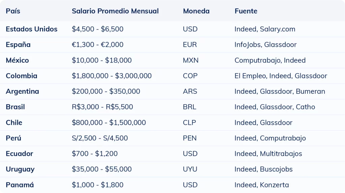
Task: Select Colombia in the País column
Action: click(x=21, y=76)
